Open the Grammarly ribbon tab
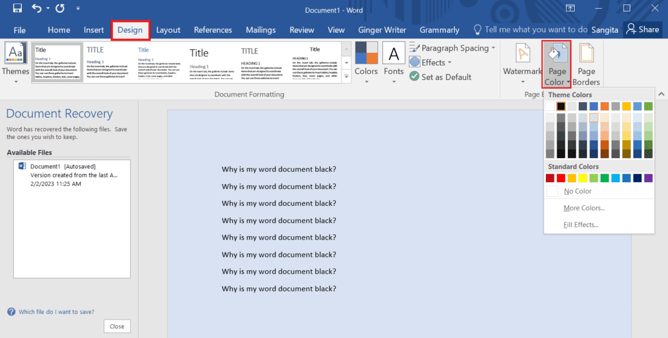The image size is (668, 338). coord(439,30)
